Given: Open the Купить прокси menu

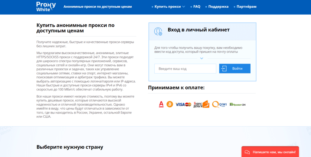Looking at the screenshot, I should click(168, 7).
